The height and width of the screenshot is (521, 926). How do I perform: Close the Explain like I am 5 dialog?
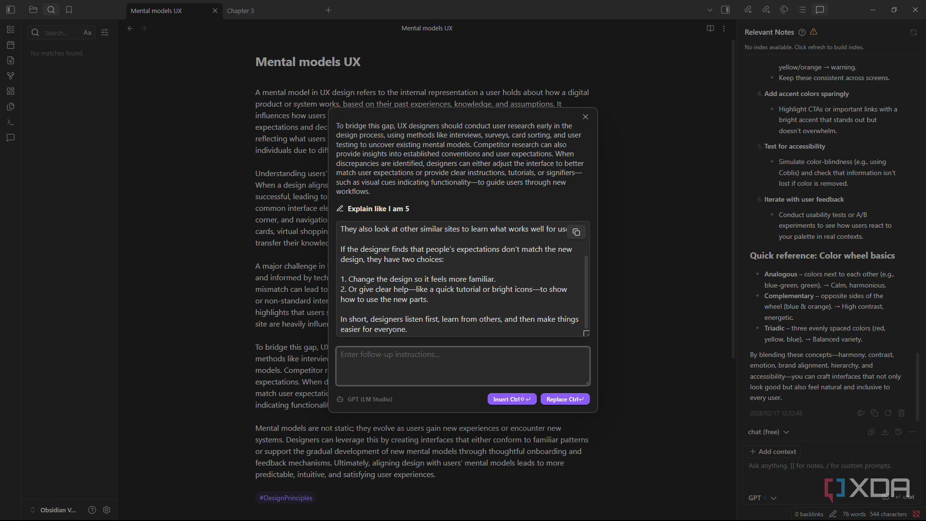coord(586,117)
